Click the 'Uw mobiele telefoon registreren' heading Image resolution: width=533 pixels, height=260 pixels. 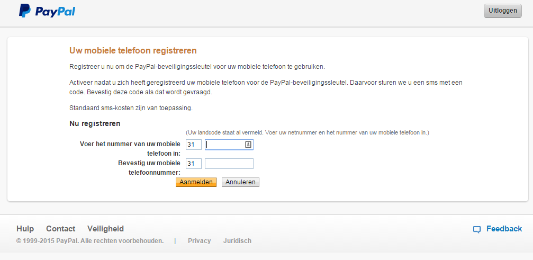pyautogui.click(x=133, y=51)
